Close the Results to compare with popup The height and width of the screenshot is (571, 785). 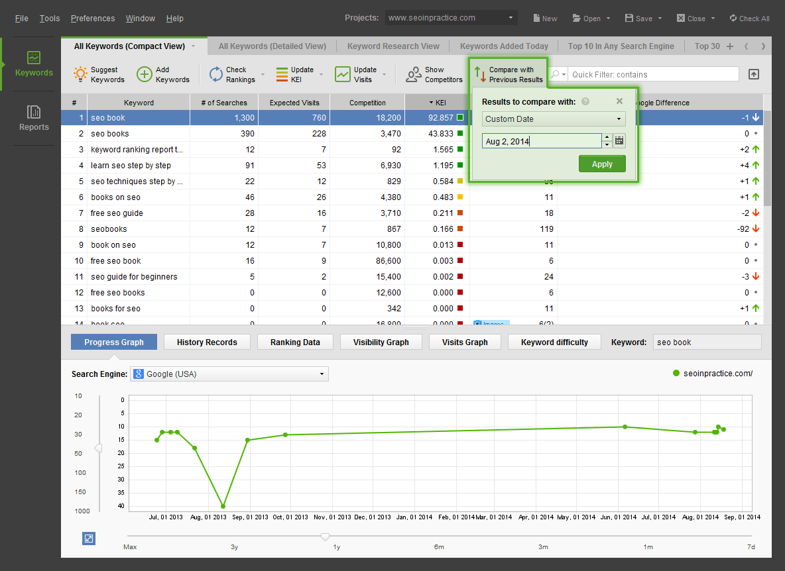click(x=619, y=101)
